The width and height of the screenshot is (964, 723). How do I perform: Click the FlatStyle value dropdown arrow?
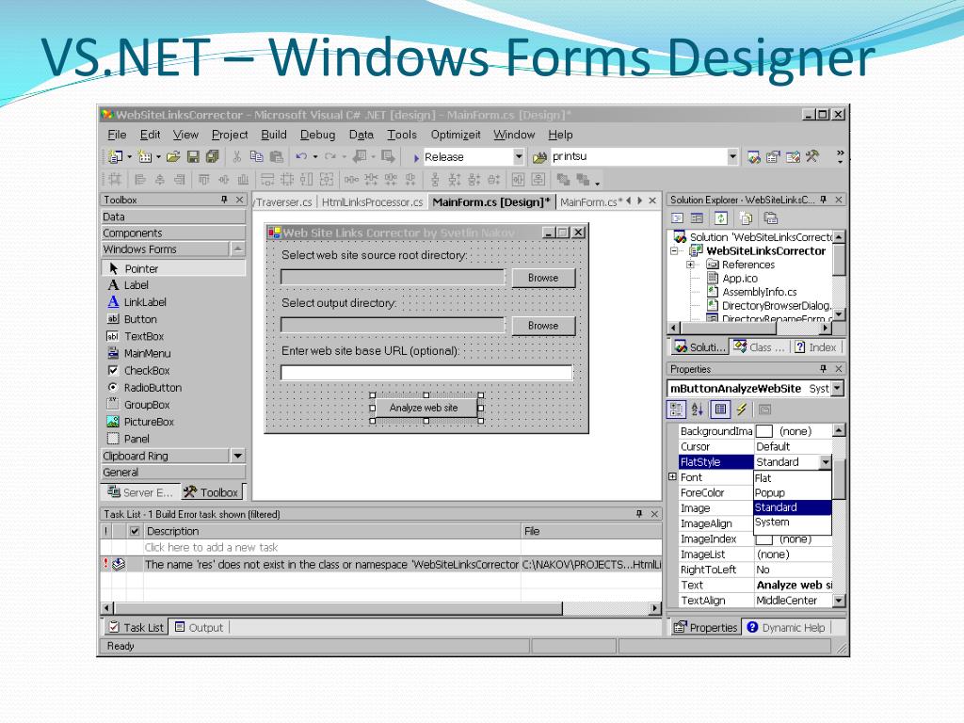click(825, 462)
